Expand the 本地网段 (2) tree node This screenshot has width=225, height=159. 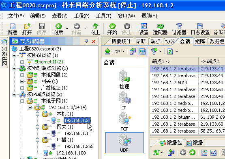(22, 75)
